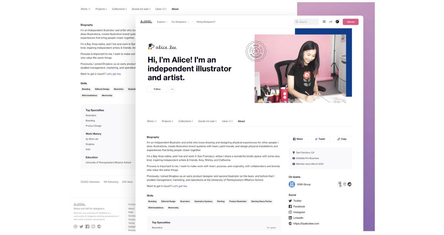Open the Shots tab in front window
Image resolution: width=444 pixels, height=235 pixels.
[x=152, y=121]
